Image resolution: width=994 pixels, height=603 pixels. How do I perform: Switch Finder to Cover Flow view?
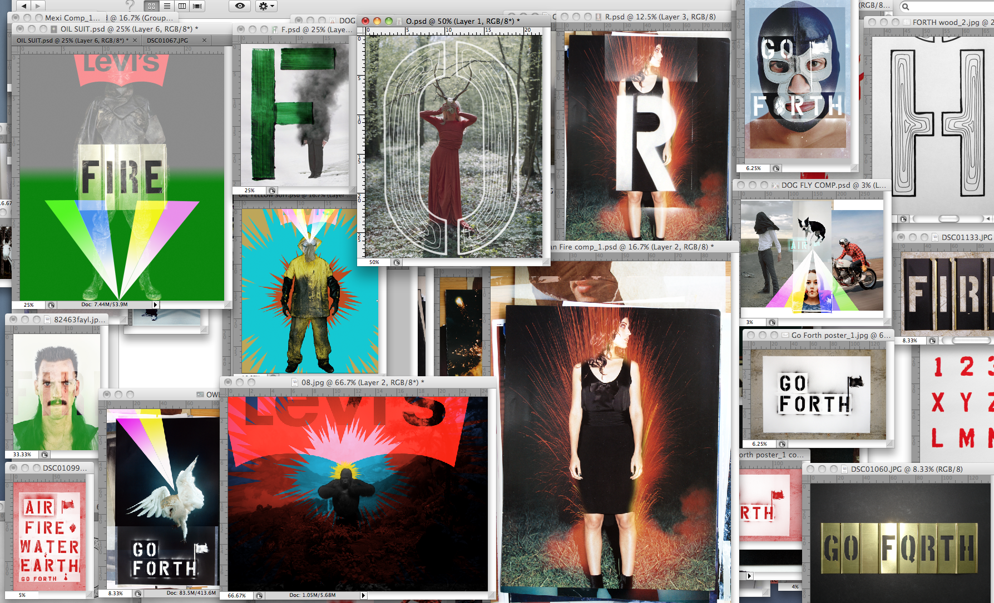pyautogui.click(x=197, y=6)
